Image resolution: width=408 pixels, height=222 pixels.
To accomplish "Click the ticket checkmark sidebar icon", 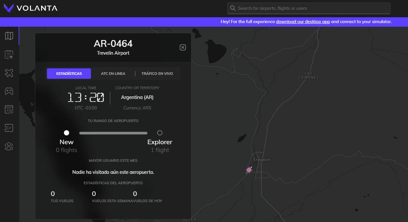I will [9, 128].
